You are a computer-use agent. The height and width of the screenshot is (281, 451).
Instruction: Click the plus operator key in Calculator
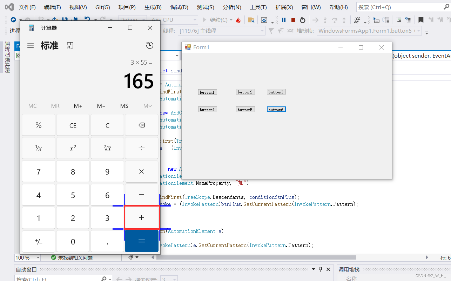point(142,218)
